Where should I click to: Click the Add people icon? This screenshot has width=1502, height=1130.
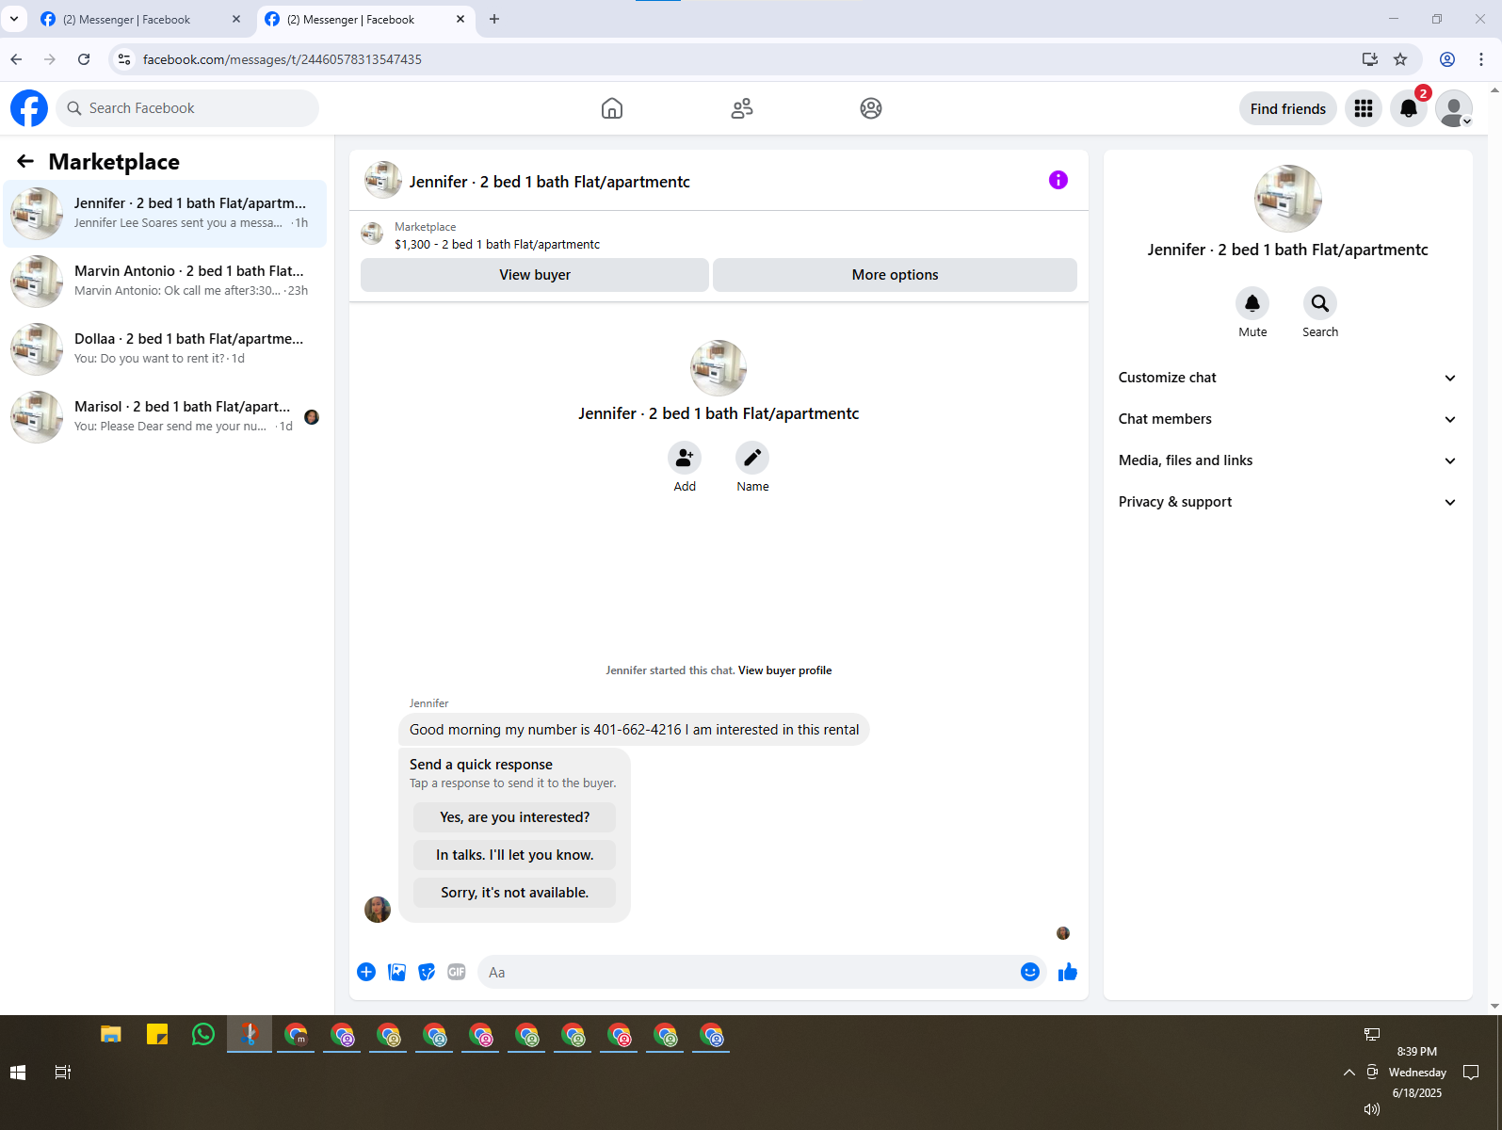coord(685,458)
